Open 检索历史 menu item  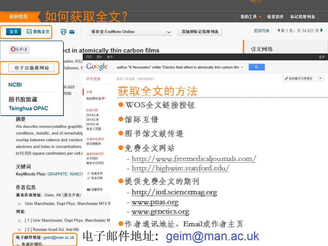click(275, 17)
